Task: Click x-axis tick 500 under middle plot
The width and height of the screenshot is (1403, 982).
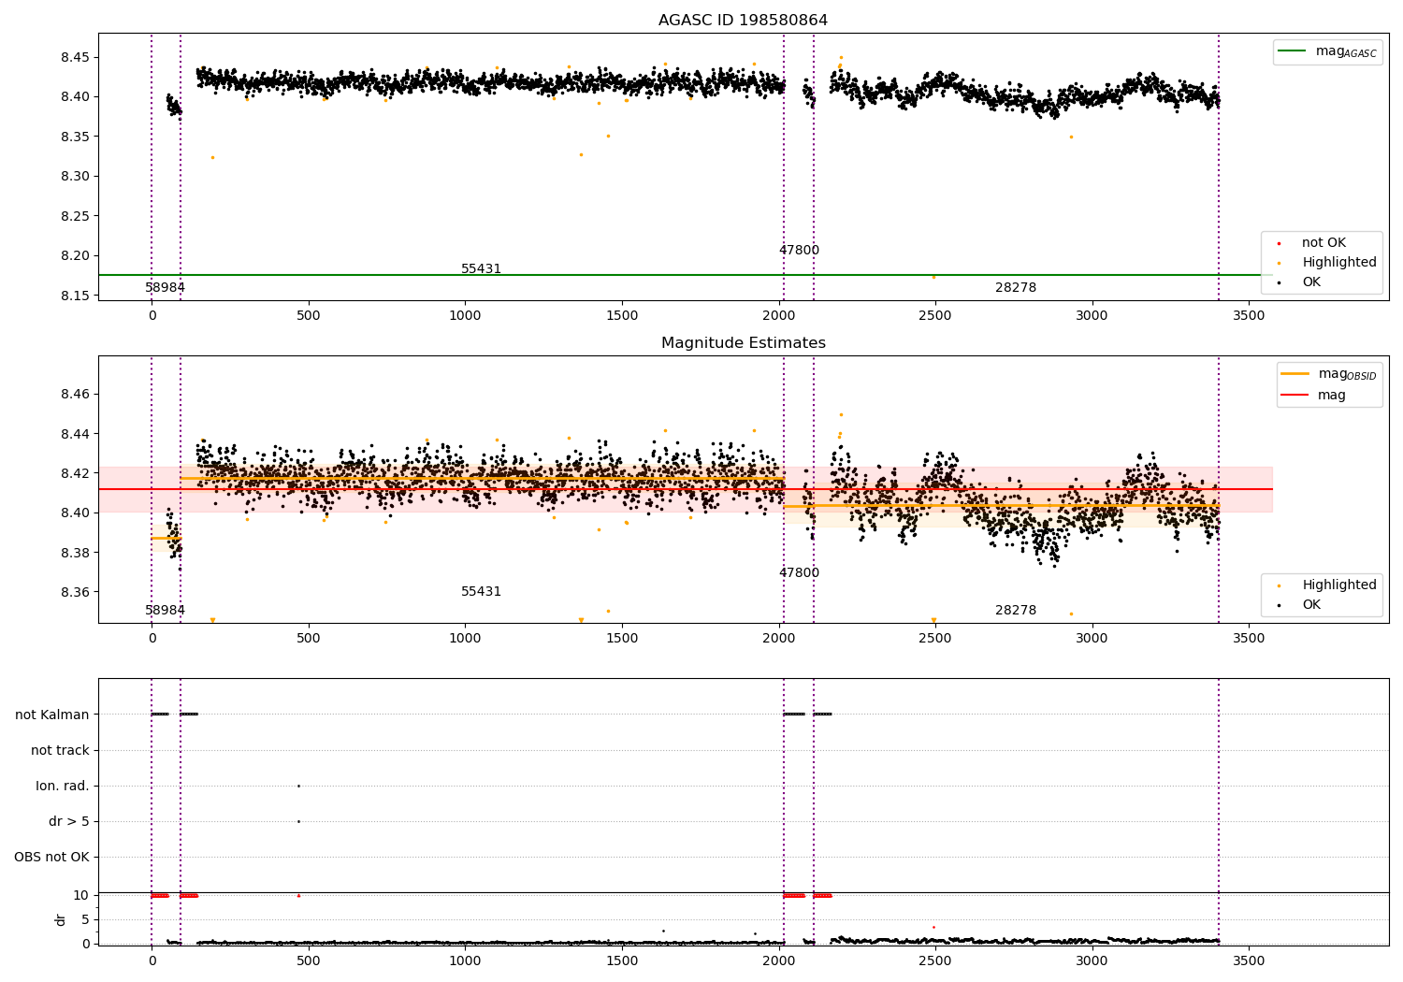Action: [x=309, y=639]
